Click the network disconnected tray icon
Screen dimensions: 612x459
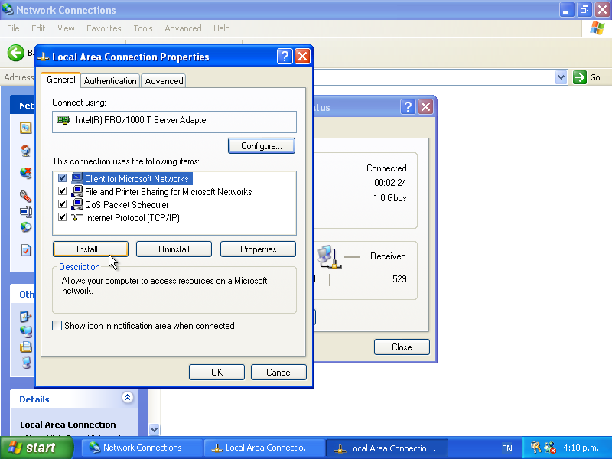[x=549, y=448]
